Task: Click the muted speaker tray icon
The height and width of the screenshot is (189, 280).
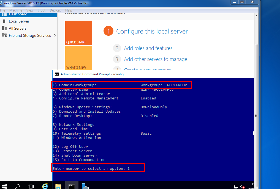Action: 242,187
